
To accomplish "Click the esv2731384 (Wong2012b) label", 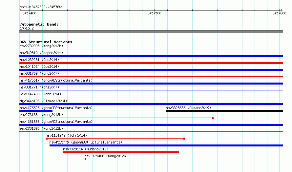I will [x=41, y=115].
